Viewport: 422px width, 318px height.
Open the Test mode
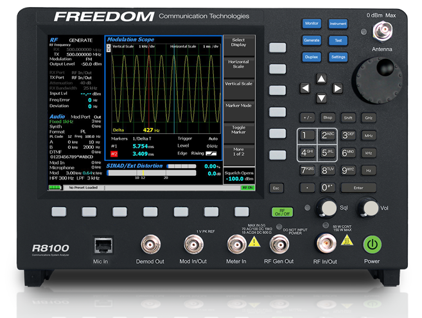point(338,40)
